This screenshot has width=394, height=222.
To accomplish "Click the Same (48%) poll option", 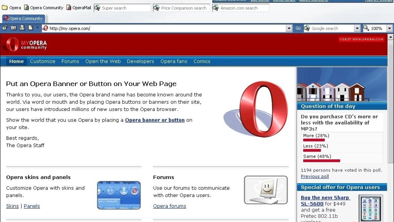I will point(317,157).
